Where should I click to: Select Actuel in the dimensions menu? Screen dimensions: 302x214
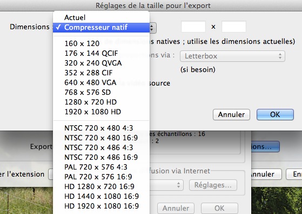(102, 17)
